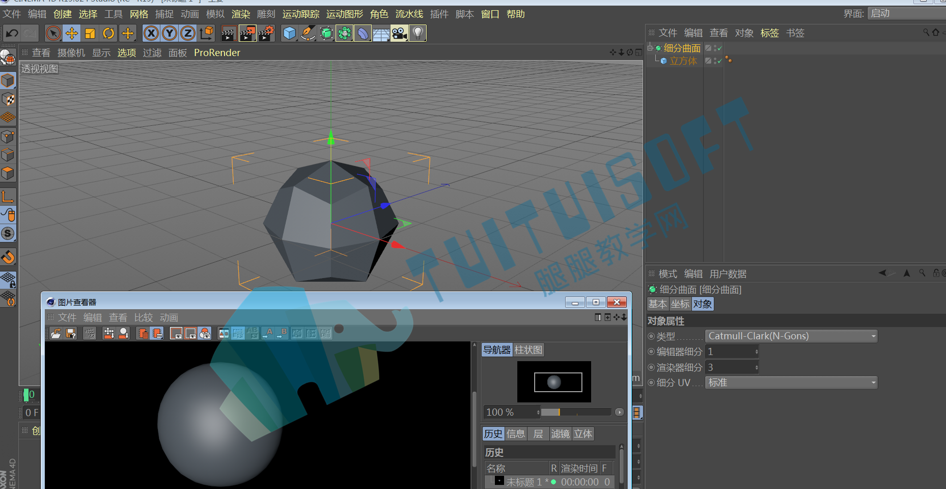The image size is (946, 489).
Task: Toggle the 细分曲面 enable checkmark
Action: pyautogui.click(x=719, y=48)
